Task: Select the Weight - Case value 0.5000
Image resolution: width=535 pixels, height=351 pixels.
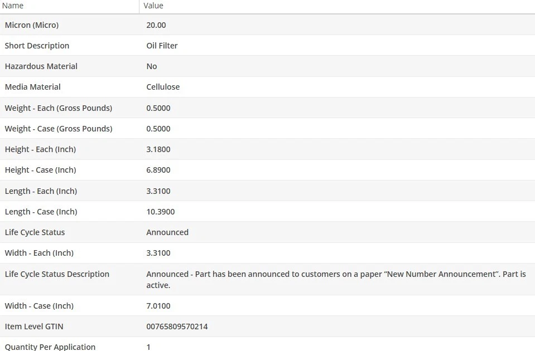Action: 158,129
